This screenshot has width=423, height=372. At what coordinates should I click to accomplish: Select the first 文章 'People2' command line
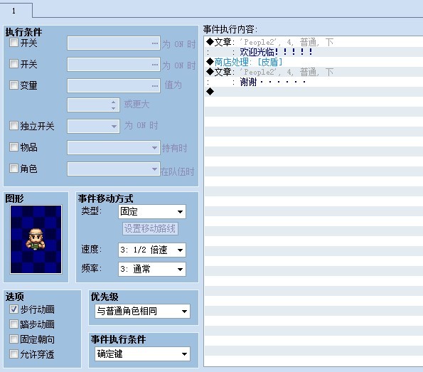314,42
